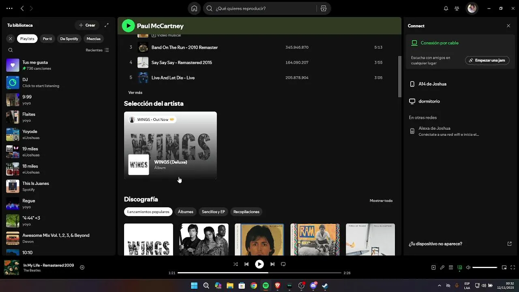Open the This Is Juanes playlist
519x292 pixels.
point(59,186)
